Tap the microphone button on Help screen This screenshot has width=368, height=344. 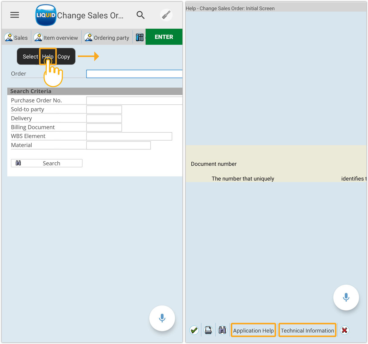(346, 297)
